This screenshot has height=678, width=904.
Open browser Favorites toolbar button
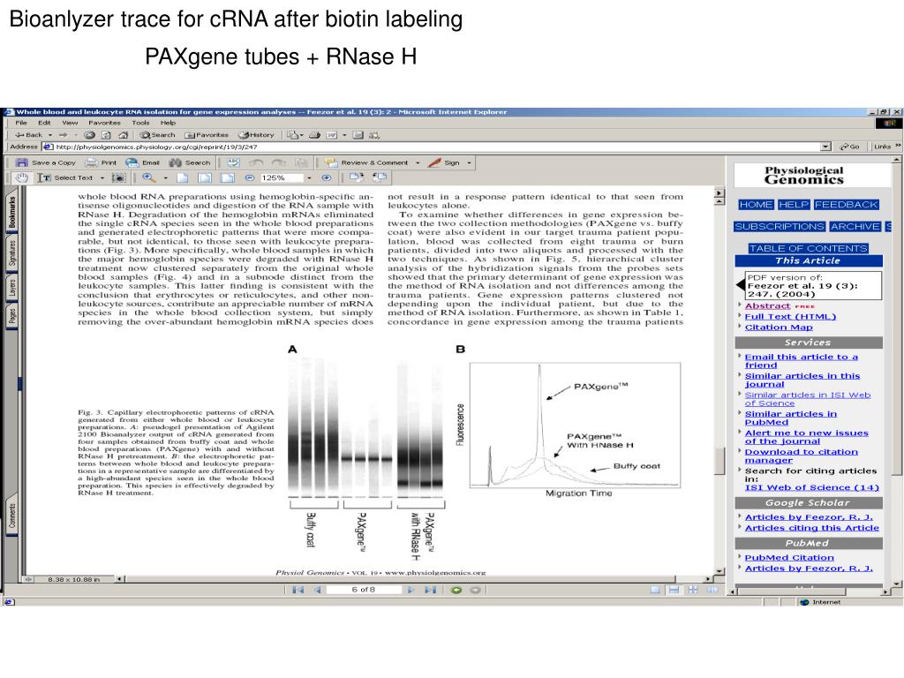(x=207, y=135)
